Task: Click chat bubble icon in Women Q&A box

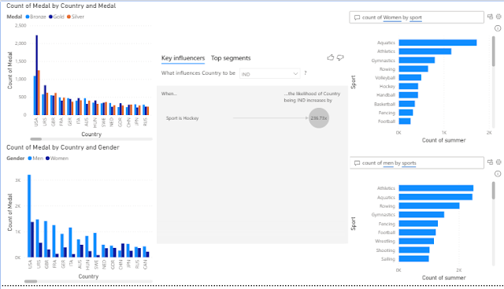Action: (357, 17)
